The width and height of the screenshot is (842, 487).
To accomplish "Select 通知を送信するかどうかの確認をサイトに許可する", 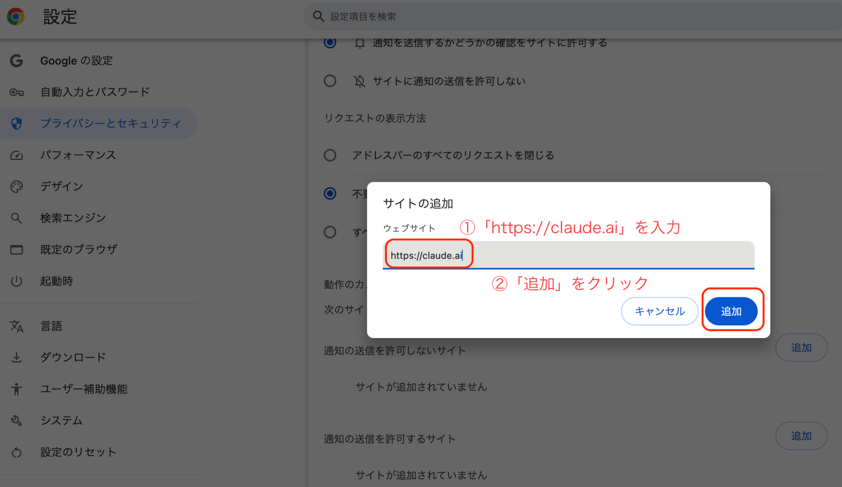I will (330, 42).
